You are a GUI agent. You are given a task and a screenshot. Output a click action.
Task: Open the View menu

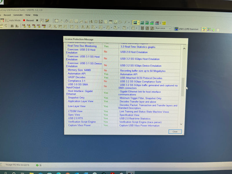coord(28,15)
